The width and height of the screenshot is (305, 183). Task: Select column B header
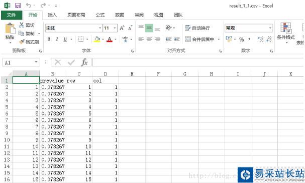click(53, 74)
